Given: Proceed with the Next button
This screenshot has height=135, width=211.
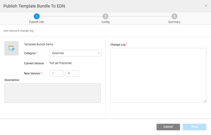Looking at the screenshot, I should (195, 127).
